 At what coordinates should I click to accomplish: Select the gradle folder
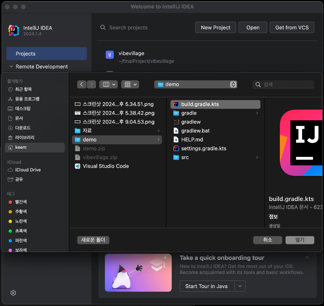[215, 113]
